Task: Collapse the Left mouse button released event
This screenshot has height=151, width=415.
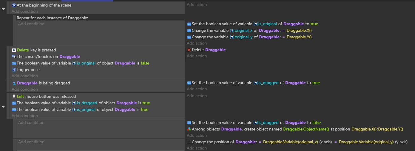Action: tap(3, 106)
